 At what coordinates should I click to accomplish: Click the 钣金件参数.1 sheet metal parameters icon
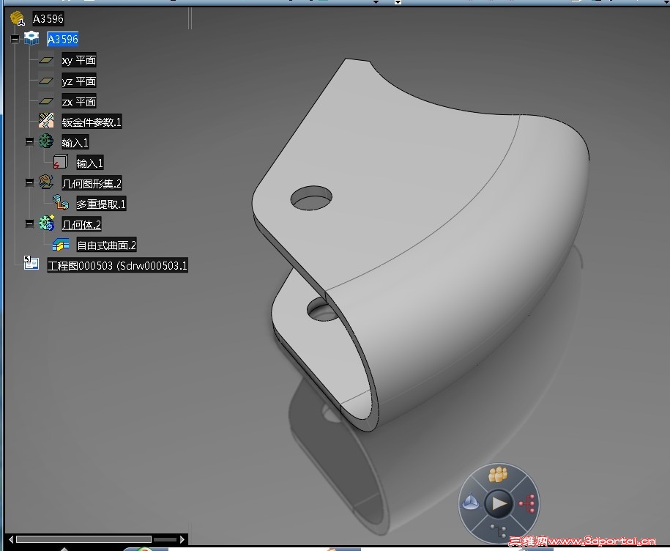[46, 121]
